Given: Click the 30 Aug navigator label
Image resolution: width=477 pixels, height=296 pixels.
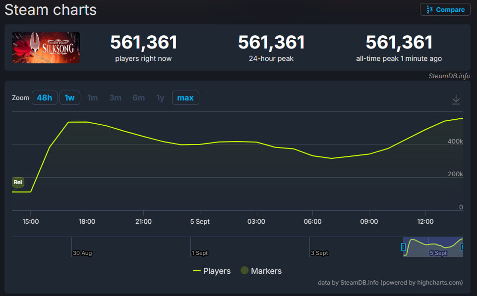Looking at the screenshot, I should pos(82,253).
